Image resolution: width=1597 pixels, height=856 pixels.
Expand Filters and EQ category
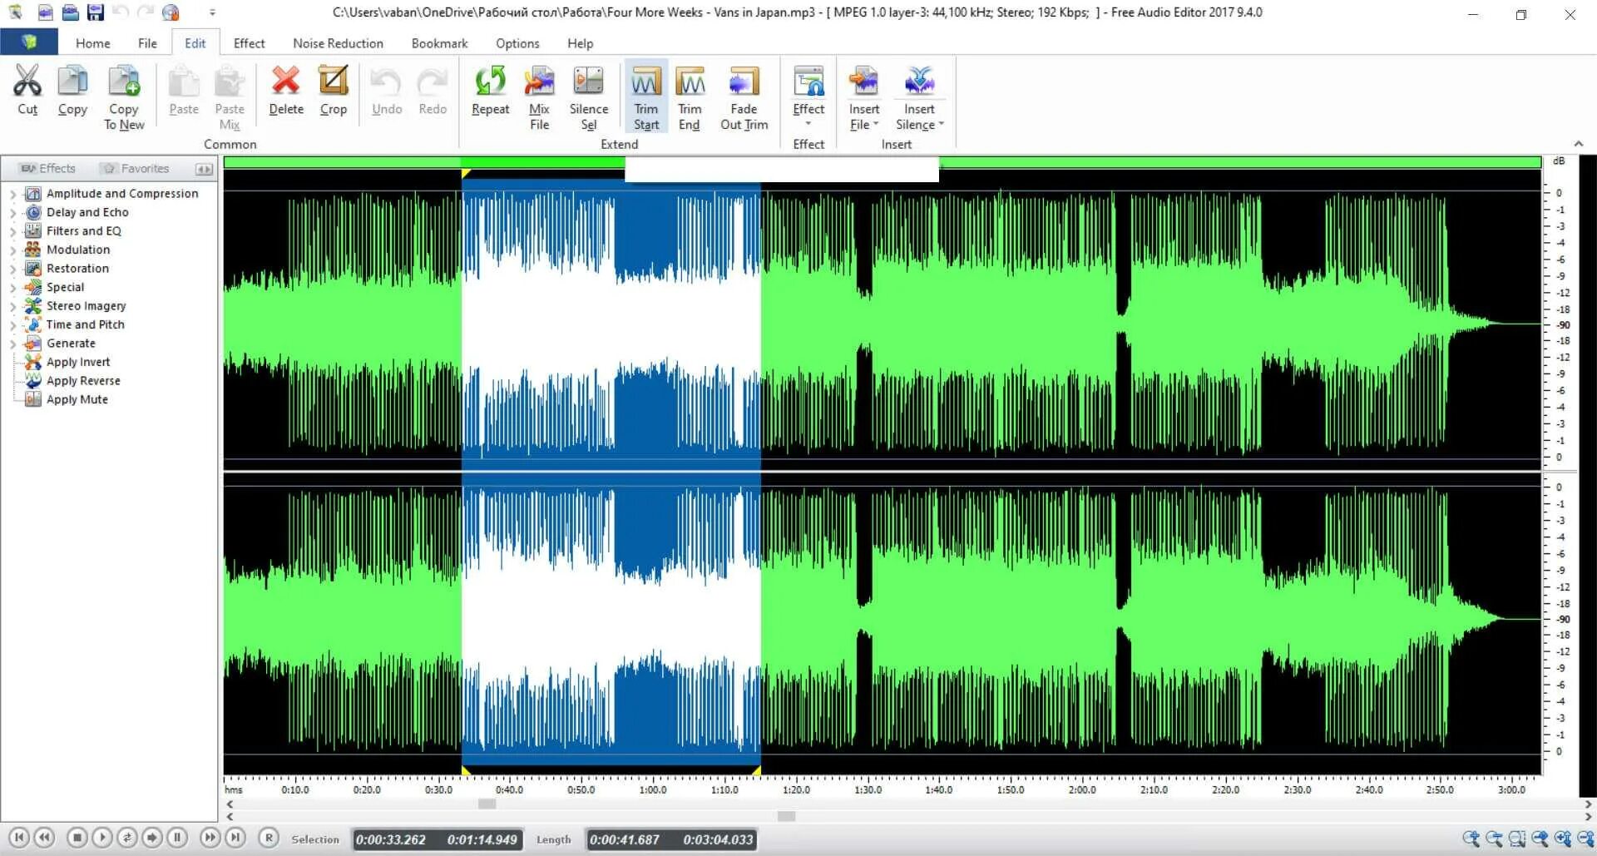[12, 231]
